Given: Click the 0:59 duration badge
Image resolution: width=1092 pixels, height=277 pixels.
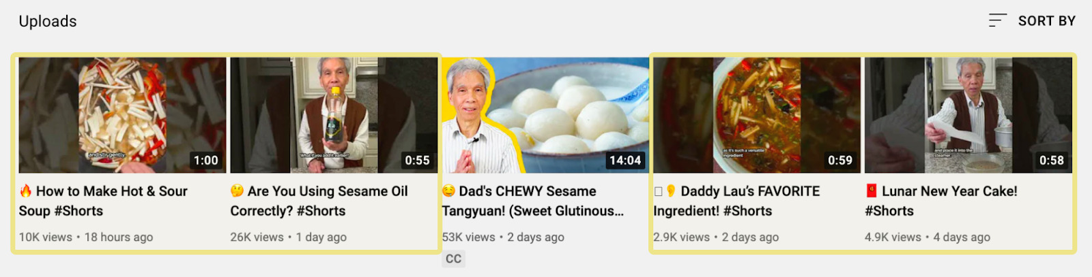Looking at the screenshot, I should point(840,161).
